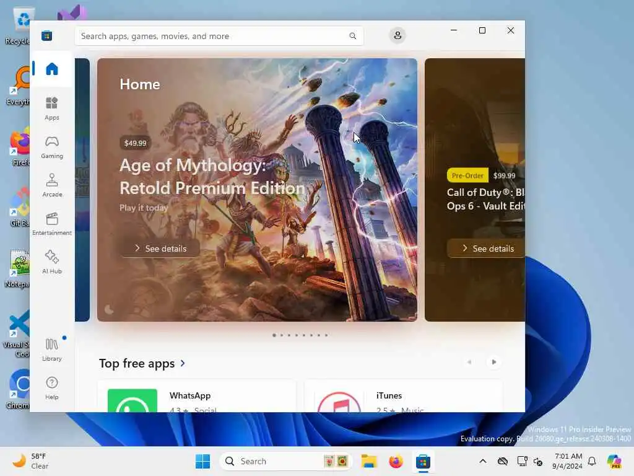The image size is (634, 476).
Task: Open File Explorer from the taskbar
Action: (369, 461)
